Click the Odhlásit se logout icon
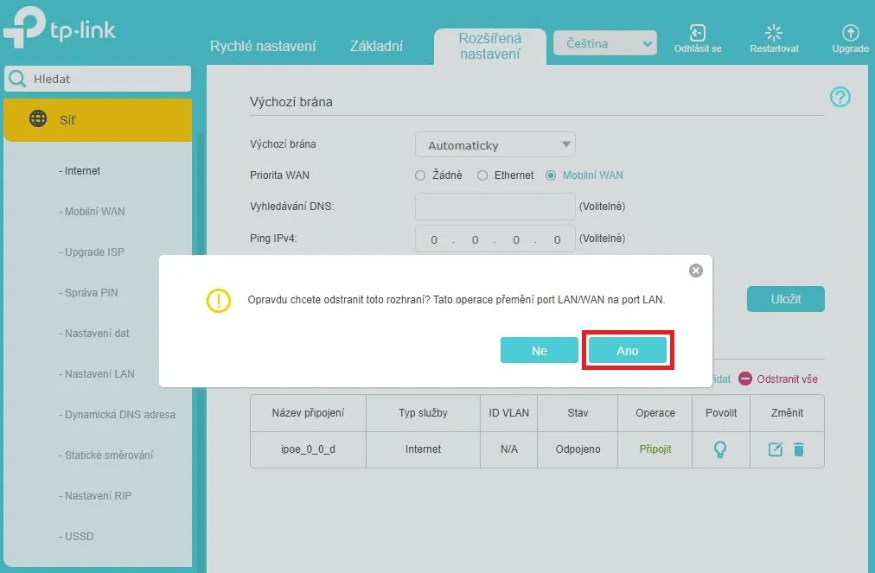Viewport: 875px width, 573px height. (697, 33)
